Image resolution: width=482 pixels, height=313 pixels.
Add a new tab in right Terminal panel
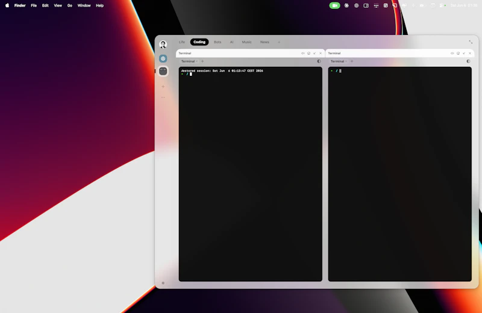352,61
